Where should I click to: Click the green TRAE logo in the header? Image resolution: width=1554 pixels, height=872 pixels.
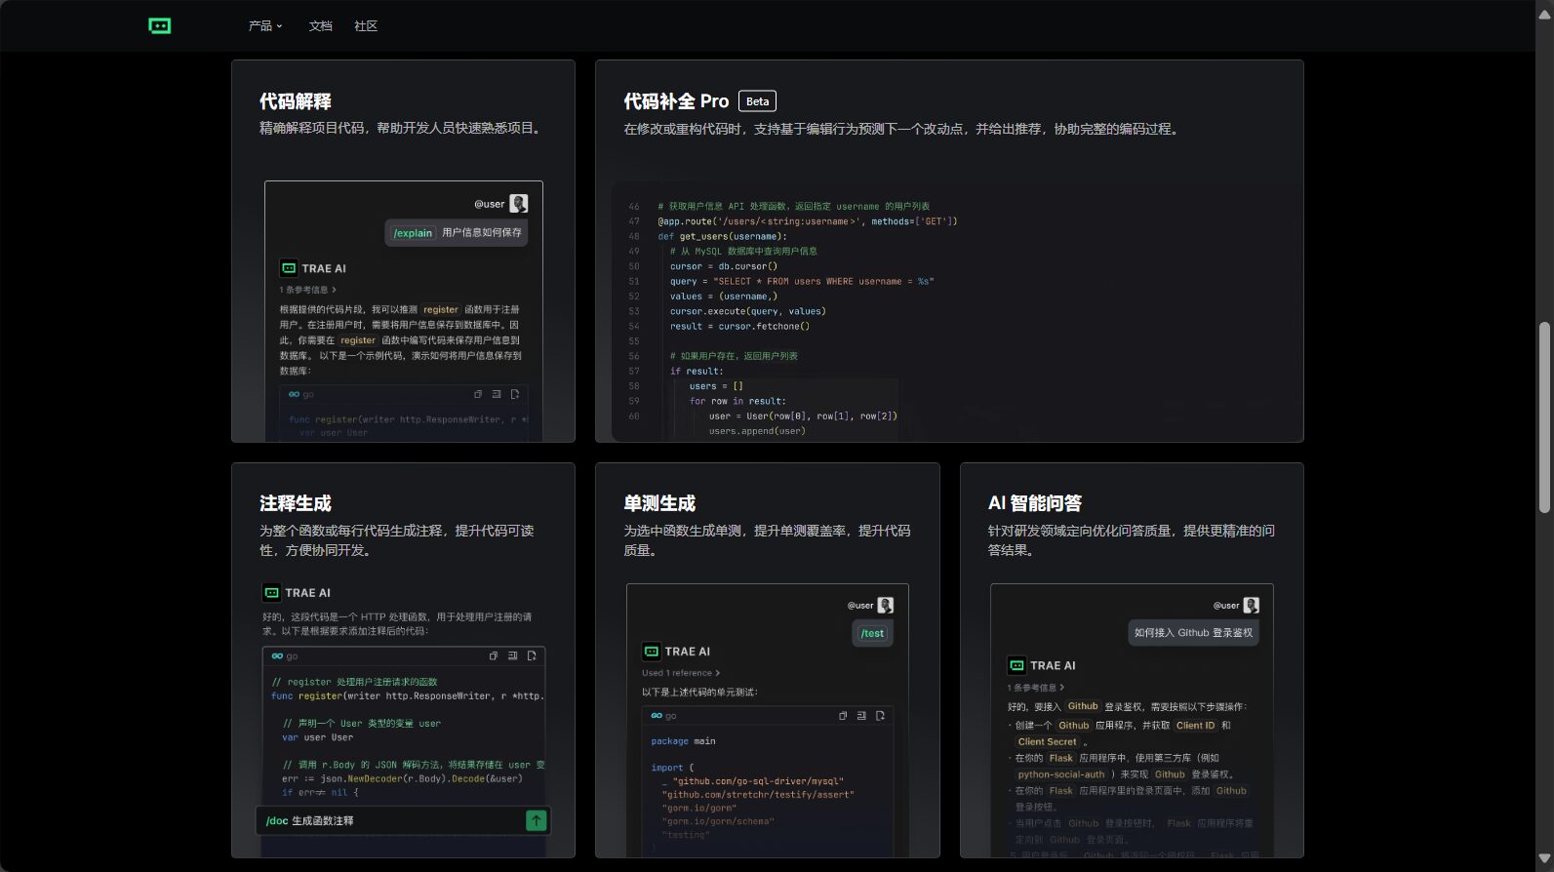[x=160, y=25]
